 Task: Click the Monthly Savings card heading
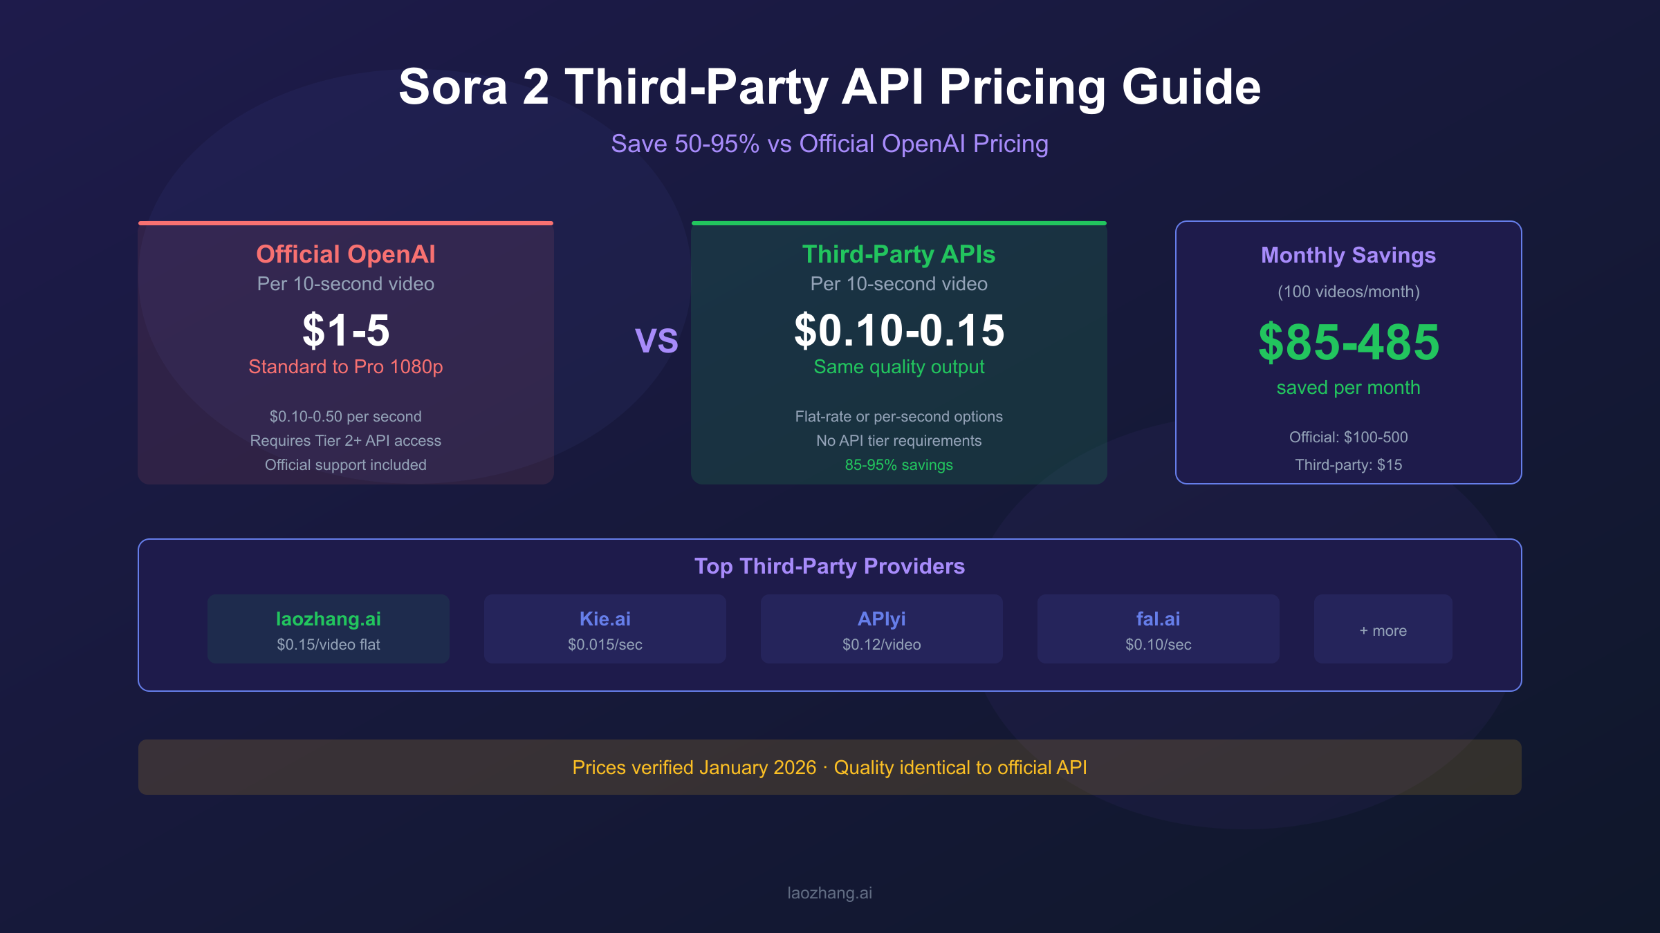[x=1348, y=255]
